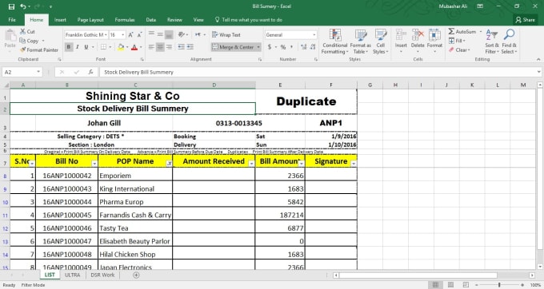544x289 pixels.
Task: Click the account name Mubashar Ali
Action: tap(453, 6)
